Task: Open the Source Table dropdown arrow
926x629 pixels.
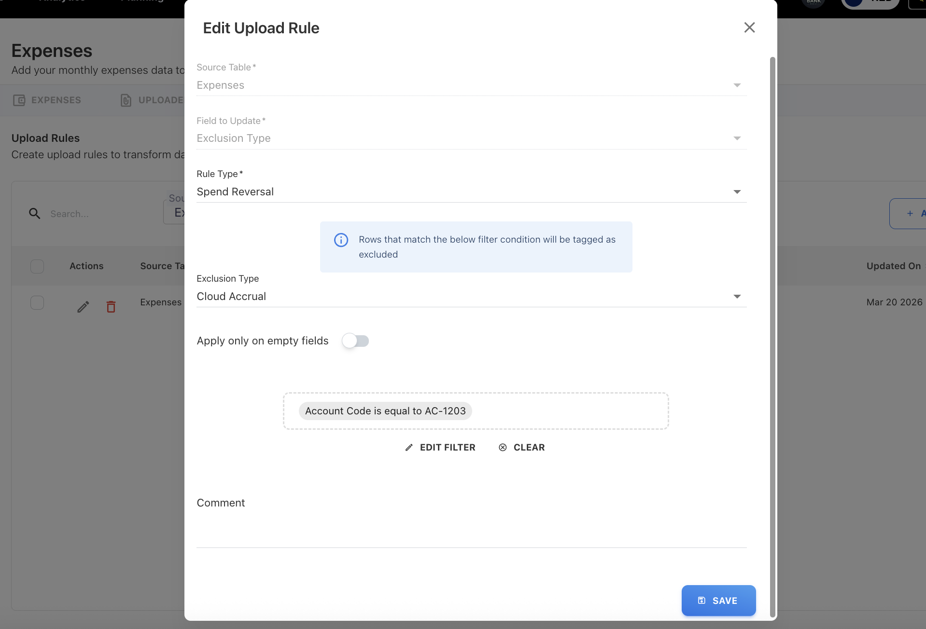Action: [737, 85]
